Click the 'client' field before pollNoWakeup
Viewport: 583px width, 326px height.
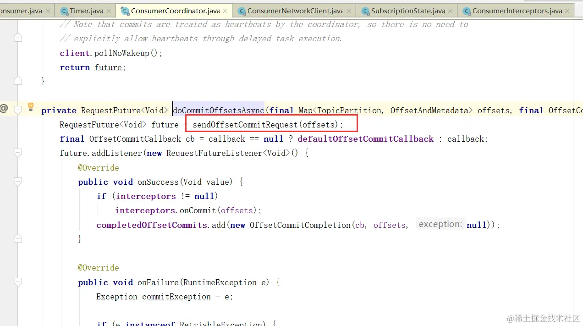pyautogui.click(x=75, y=53)
